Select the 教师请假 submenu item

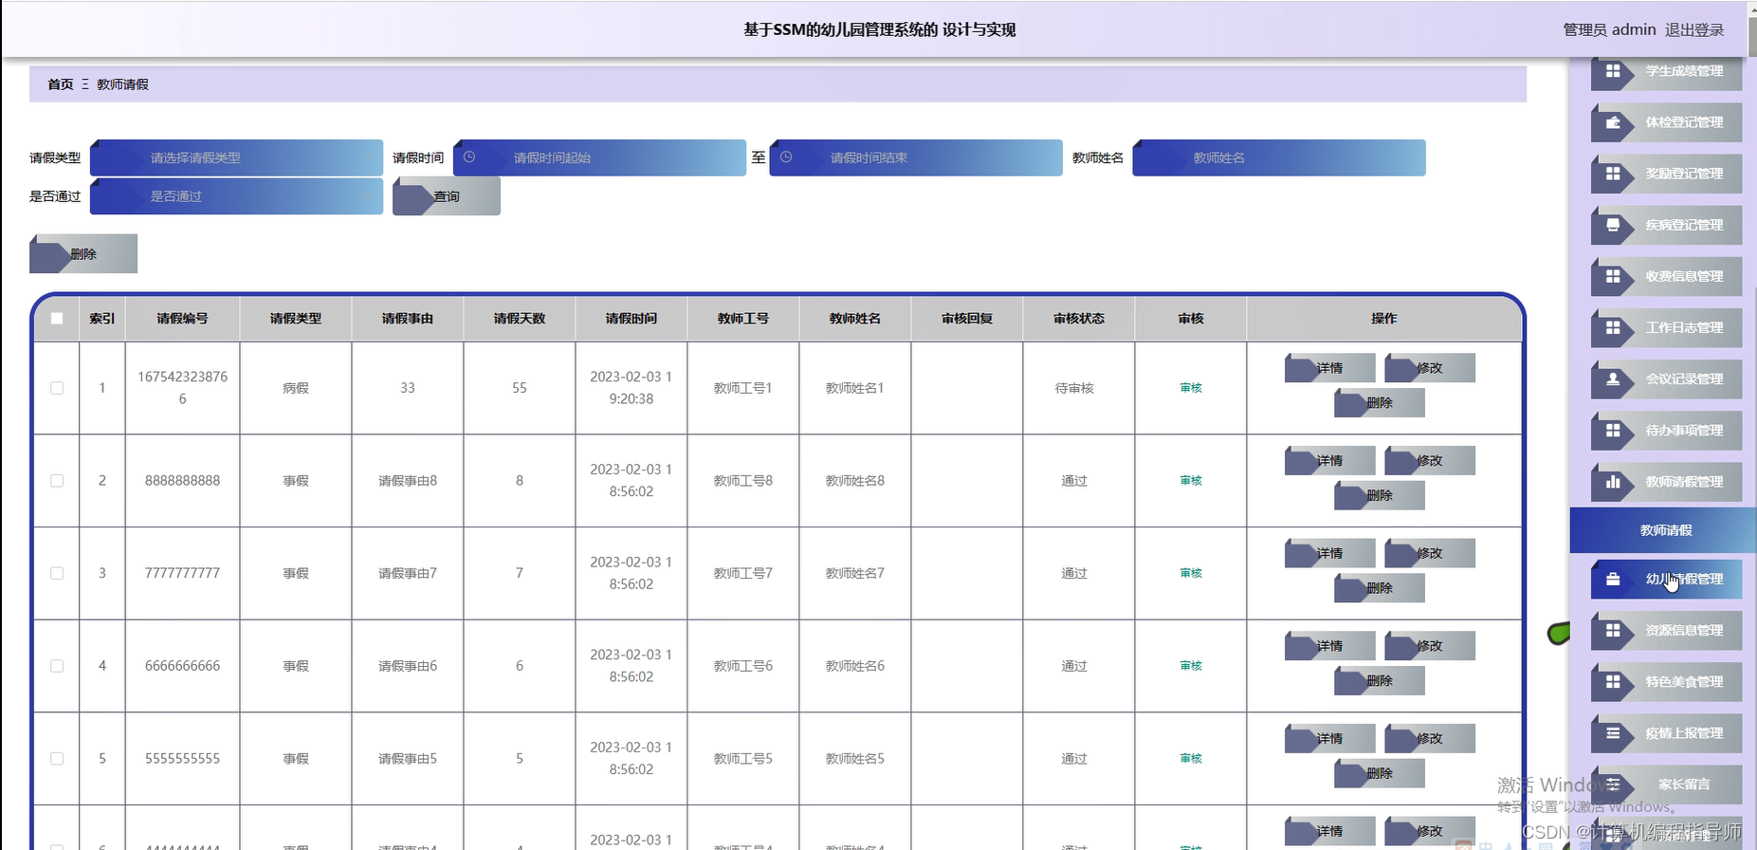point(1663,530)
